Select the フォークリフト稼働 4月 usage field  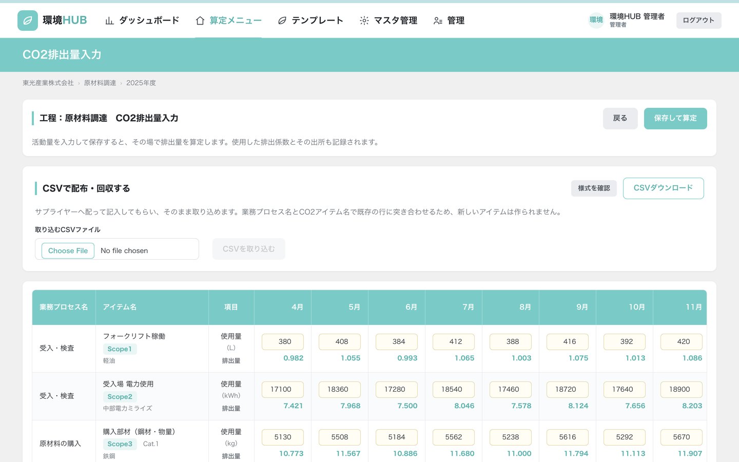click(283, 342)
